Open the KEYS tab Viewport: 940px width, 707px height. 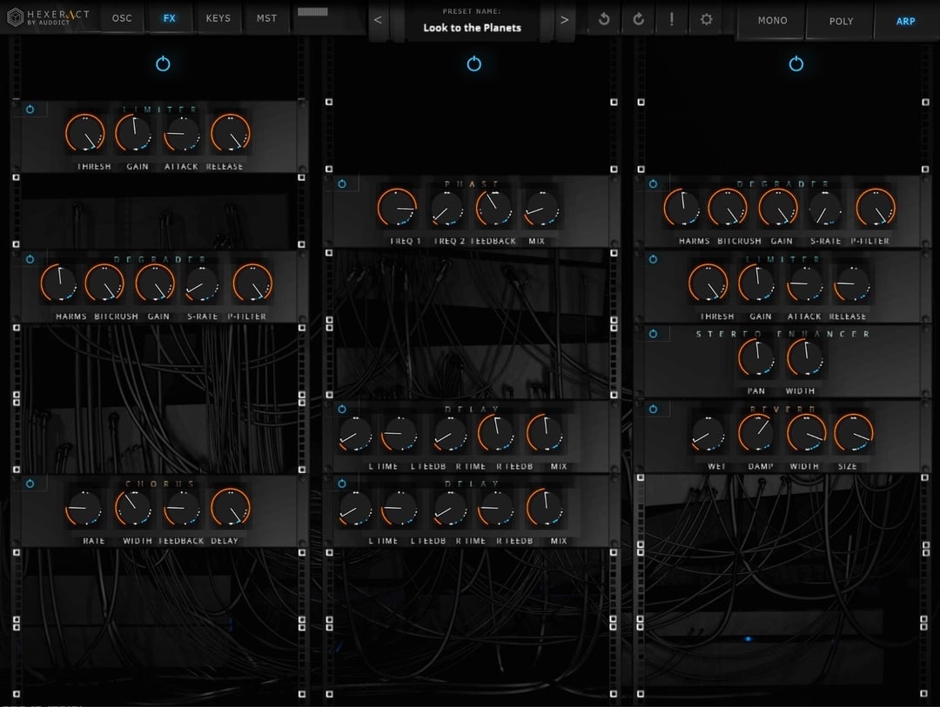[x=218, y=18]
